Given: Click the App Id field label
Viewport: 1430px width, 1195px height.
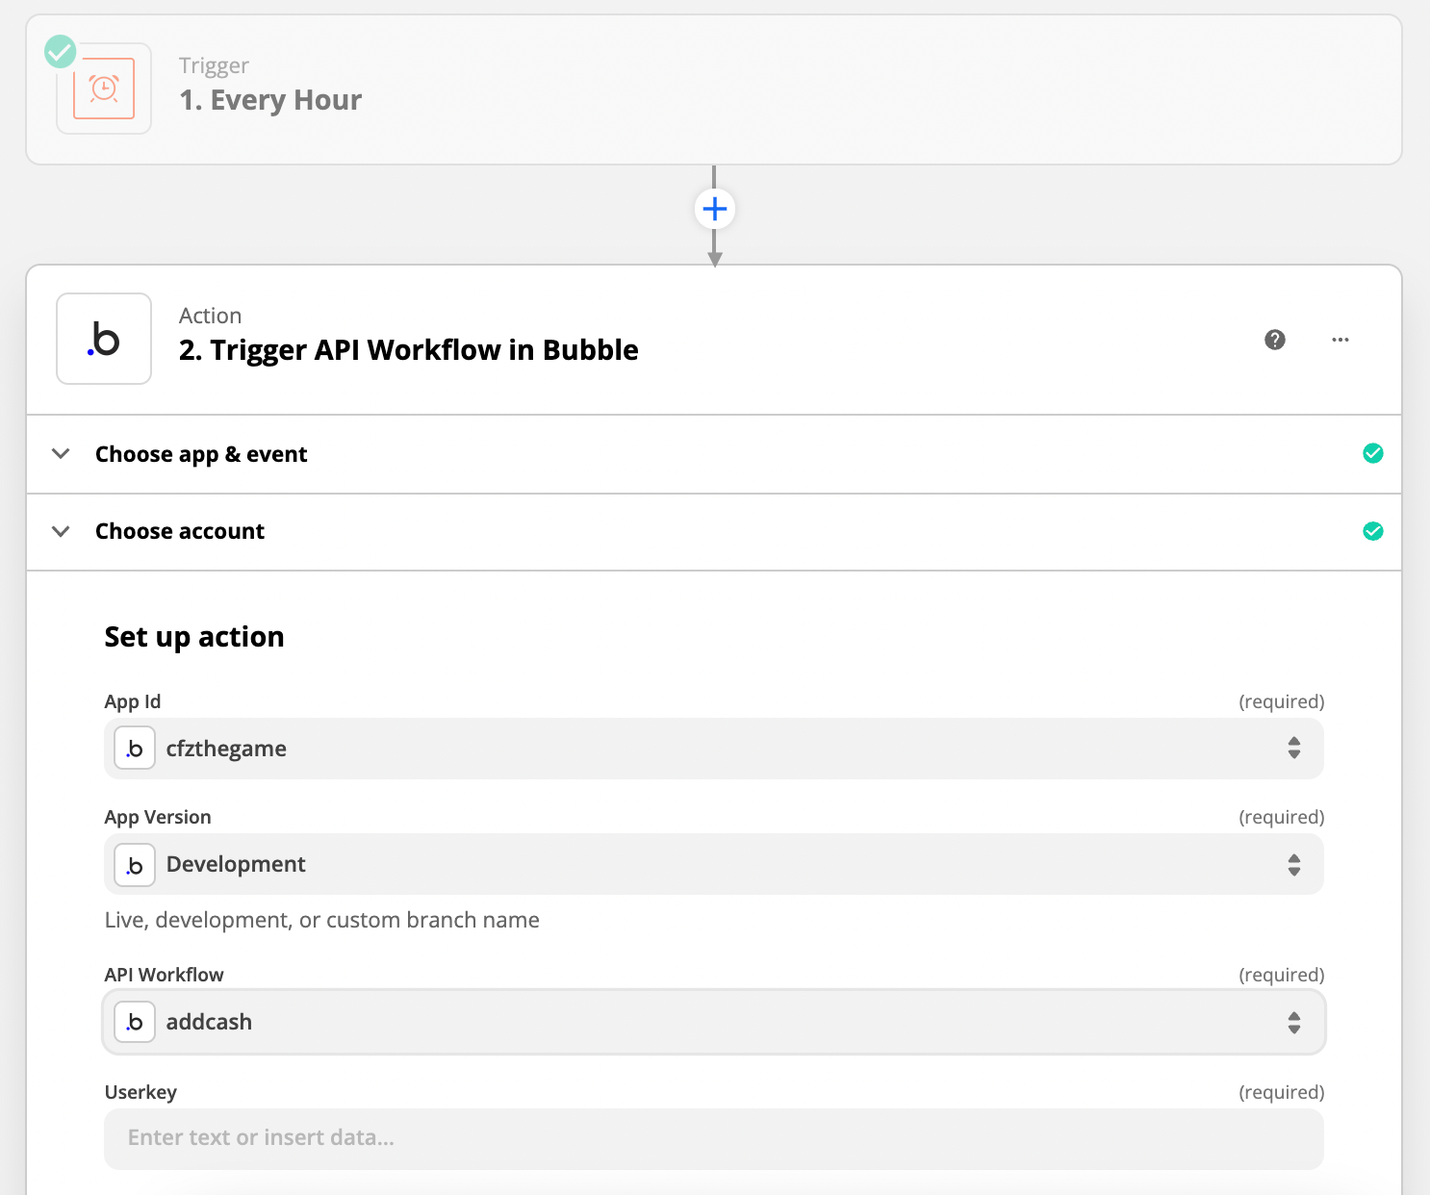Looking at the screenshot, I should 133,701.
